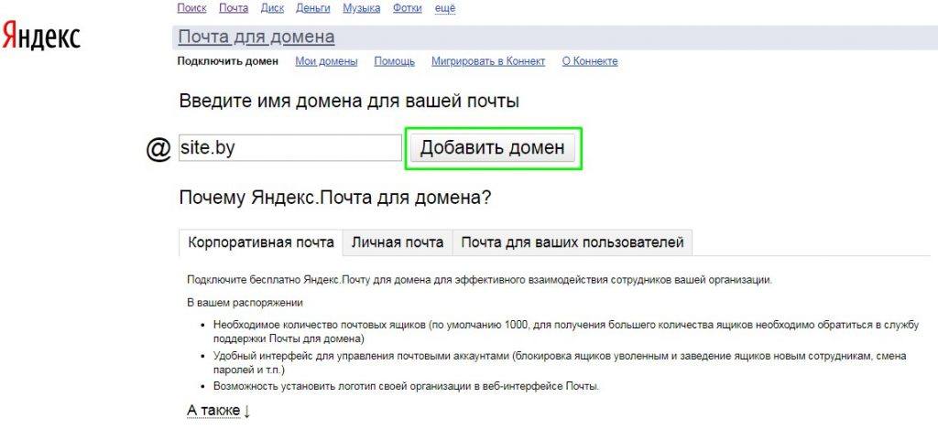Go to Мои домены

326,61
